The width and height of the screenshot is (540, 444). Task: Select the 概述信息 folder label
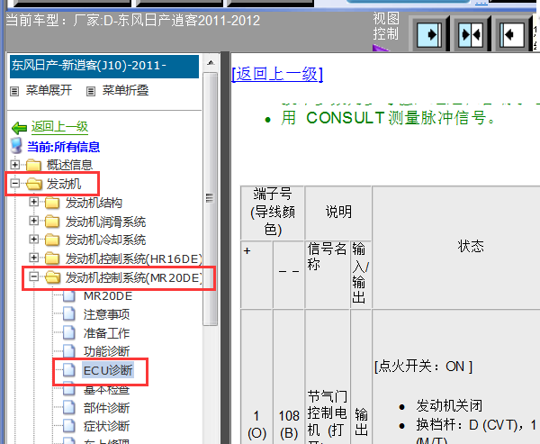coord(69,165)
